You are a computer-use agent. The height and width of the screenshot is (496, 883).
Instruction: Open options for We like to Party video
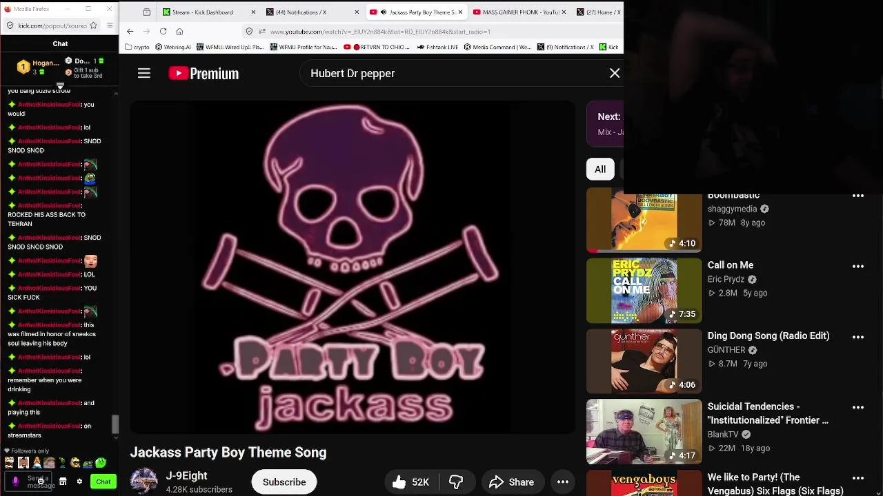pos(858,478)
